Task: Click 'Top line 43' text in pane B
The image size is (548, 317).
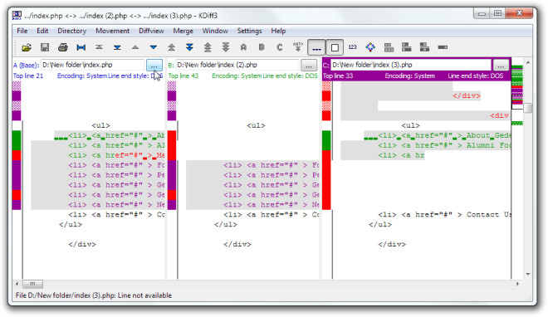Action: tap(183, 76)
